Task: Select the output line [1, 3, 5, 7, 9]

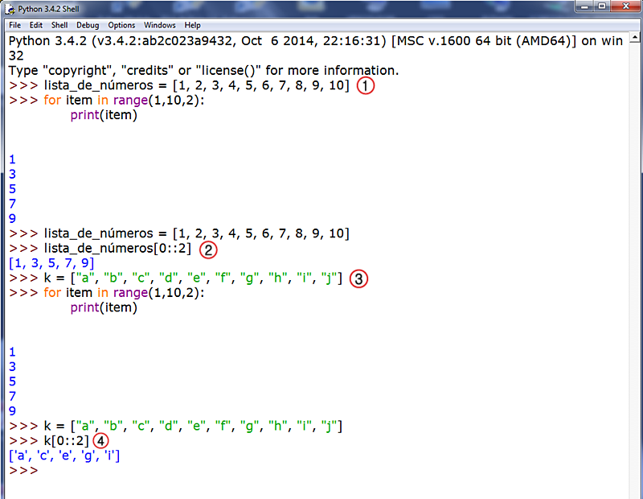Action: point(51,263)
